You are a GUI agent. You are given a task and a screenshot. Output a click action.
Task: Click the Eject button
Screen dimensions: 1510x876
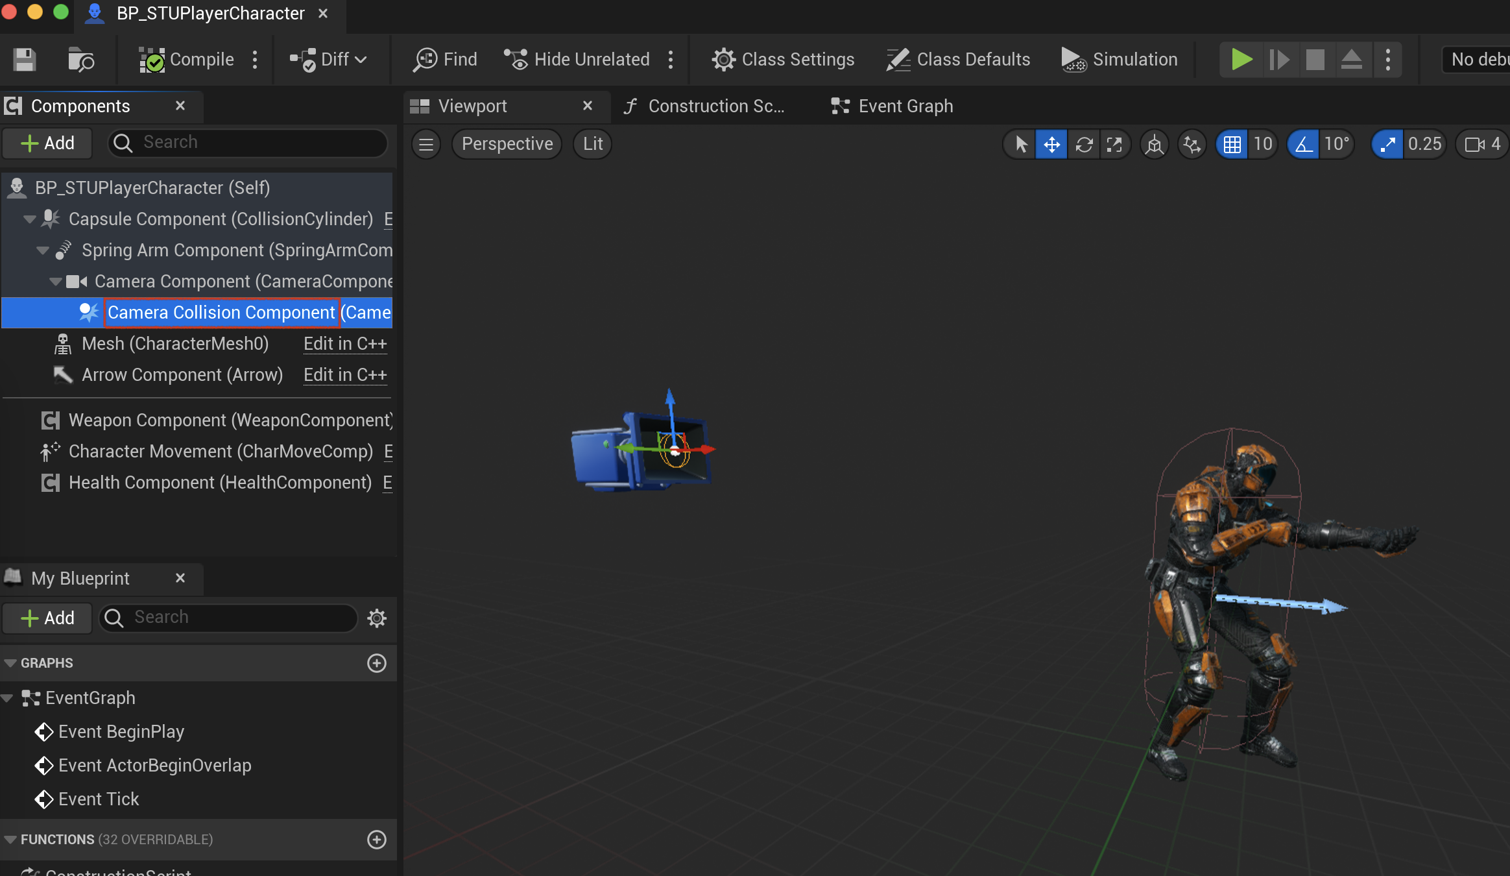point(1352,60)
